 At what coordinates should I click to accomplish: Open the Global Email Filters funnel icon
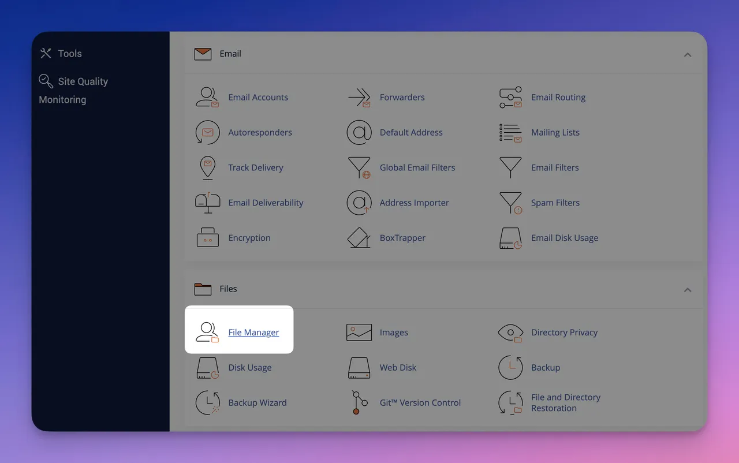coord(359,168)
